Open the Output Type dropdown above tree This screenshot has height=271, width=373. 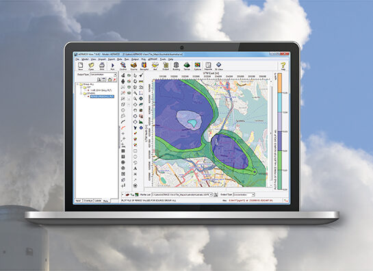point(103,75)
